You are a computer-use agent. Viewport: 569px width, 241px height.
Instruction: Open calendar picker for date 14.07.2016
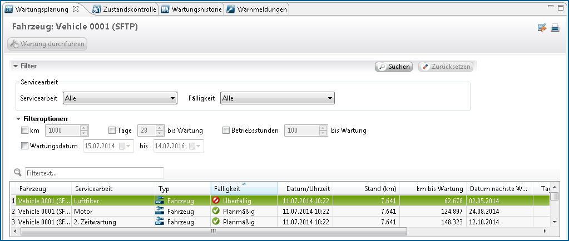(x=192, y=146)
